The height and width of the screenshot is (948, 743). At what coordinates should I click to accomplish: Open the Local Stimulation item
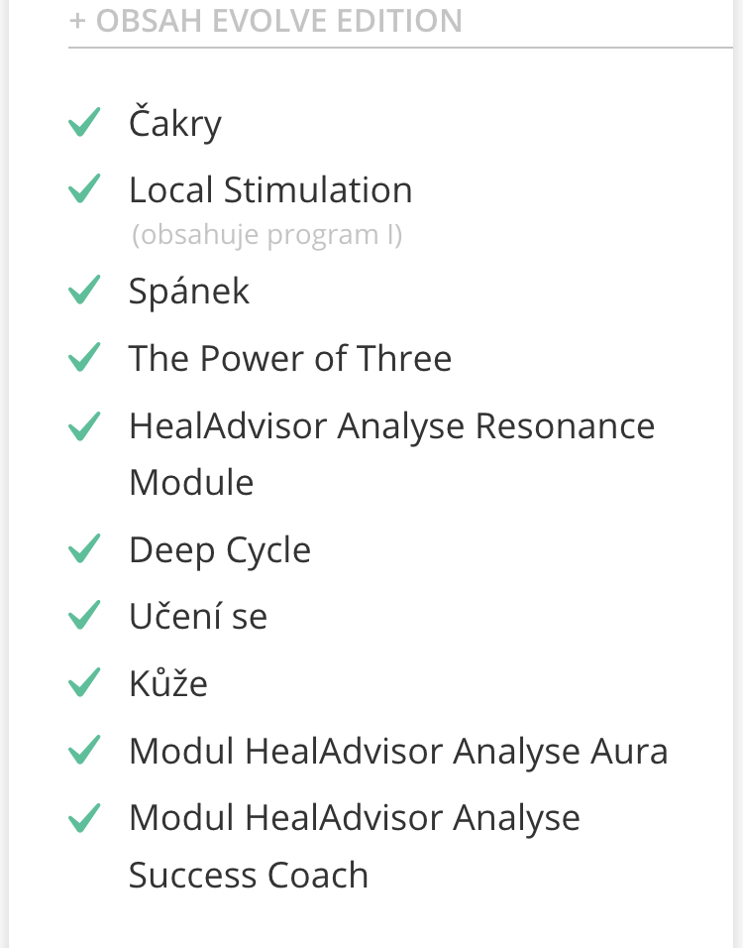270,189
